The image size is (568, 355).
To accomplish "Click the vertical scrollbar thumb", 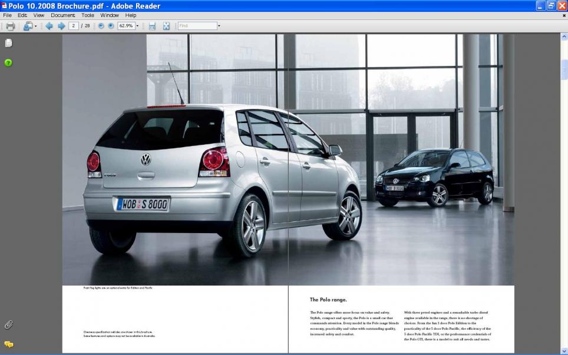I will [x=564, y=69].
